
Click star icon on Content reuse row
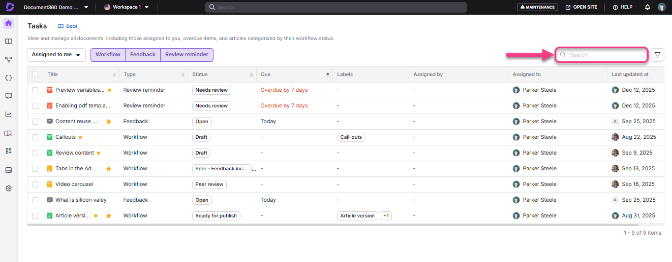pos(109,122)
